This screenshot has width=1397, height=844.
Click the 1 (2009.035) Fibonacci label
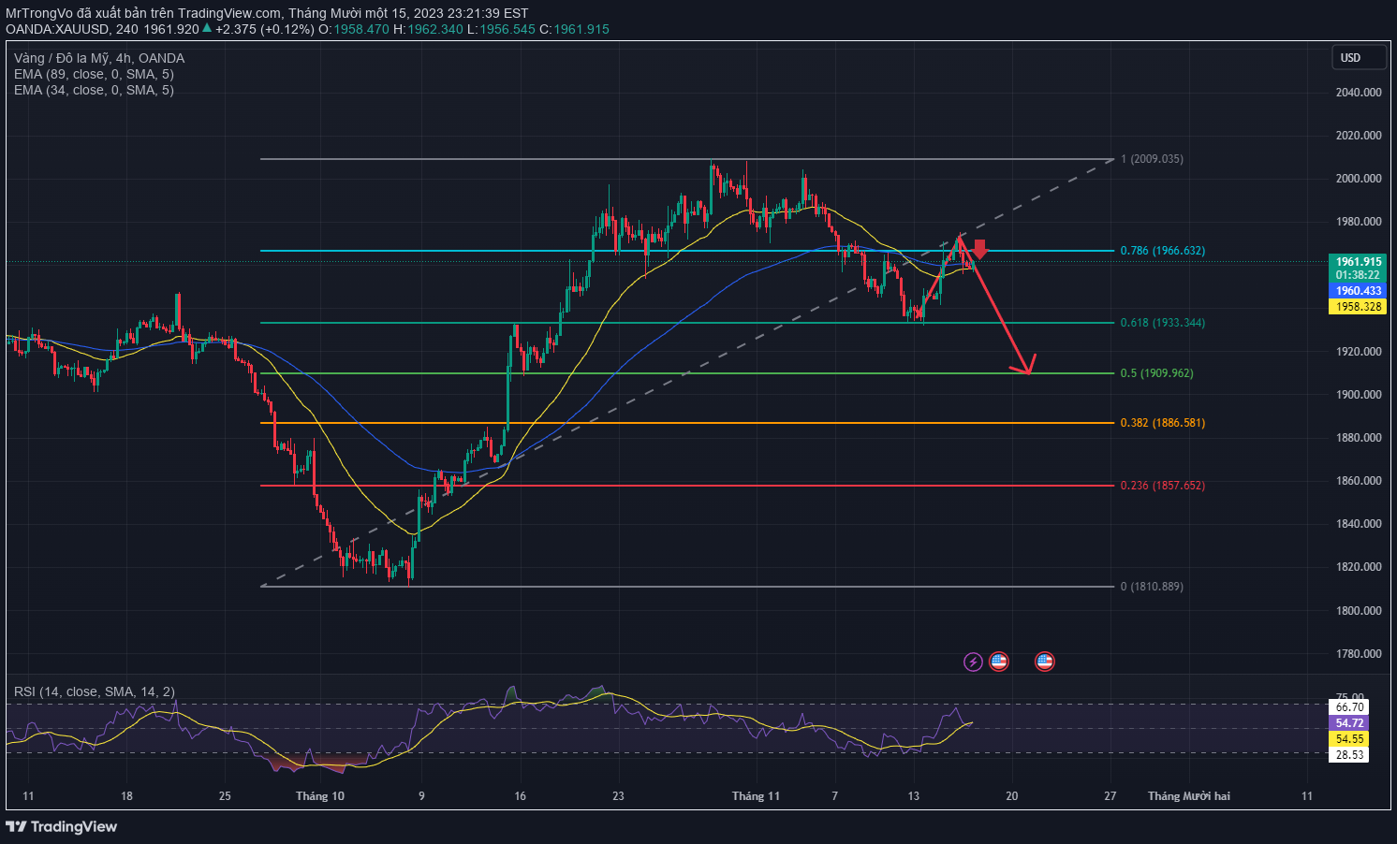click(1153, 159)
